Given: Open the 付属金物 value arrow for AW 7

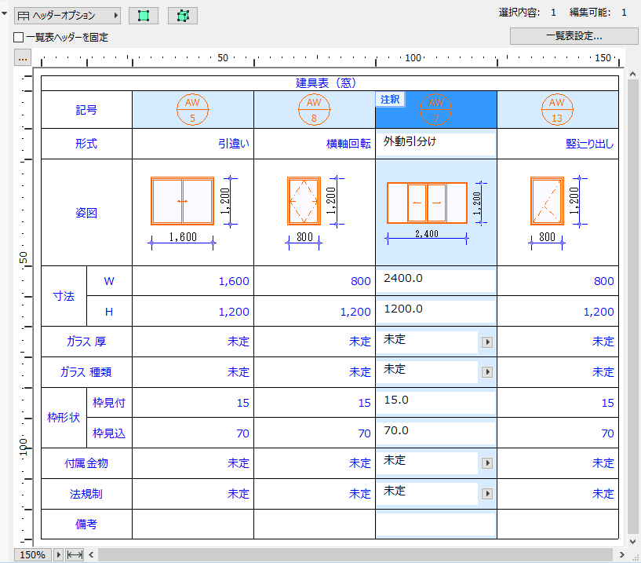Looking at the screenshot, I should pos(487,463).
